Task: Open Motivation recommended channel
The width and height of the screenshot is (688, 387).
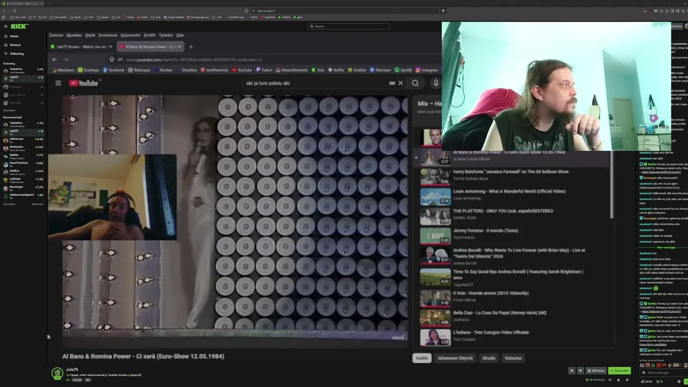Action: (23, 148)
